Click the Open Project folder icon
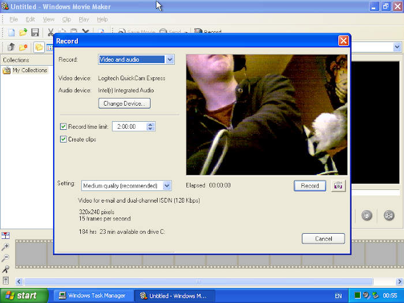The image size is (404, 303). click(x=23, y=32)
